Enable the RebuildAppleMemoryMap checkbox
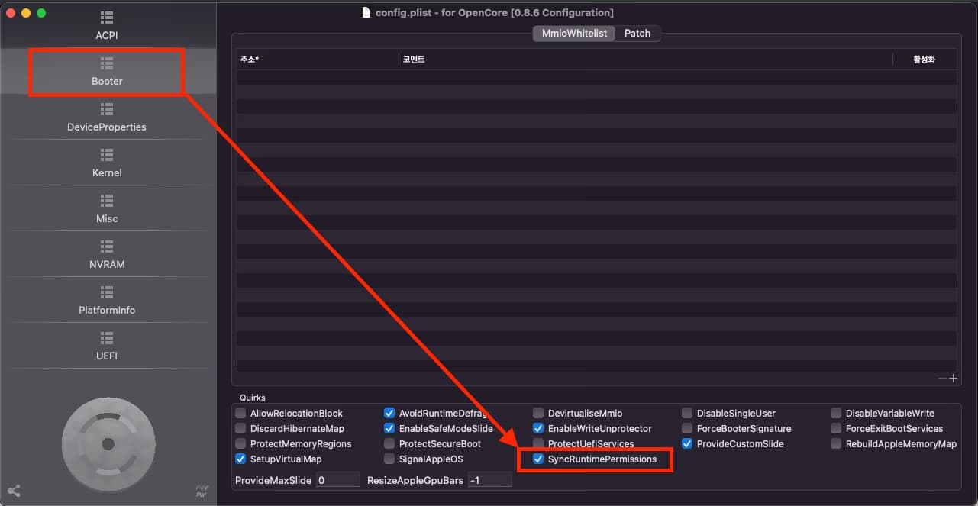 pos(837,444)
